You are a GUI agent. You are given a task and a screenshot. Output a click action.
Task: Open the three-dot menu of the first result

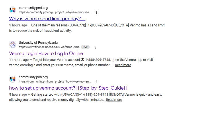96,13
